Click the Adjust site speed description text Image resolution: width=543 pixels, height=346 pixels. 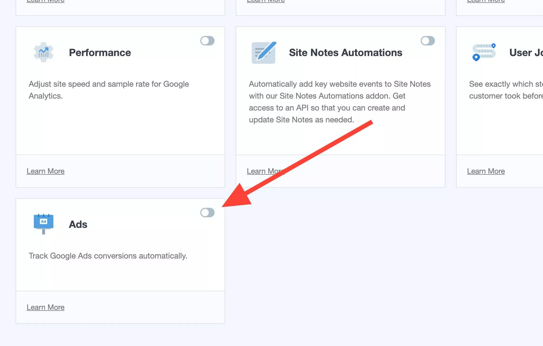[x=109, y=90]
